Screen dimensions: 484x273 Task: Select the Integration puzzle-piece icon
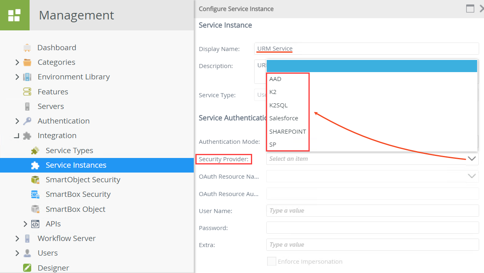pyautogui.click(x=27, y=135)
